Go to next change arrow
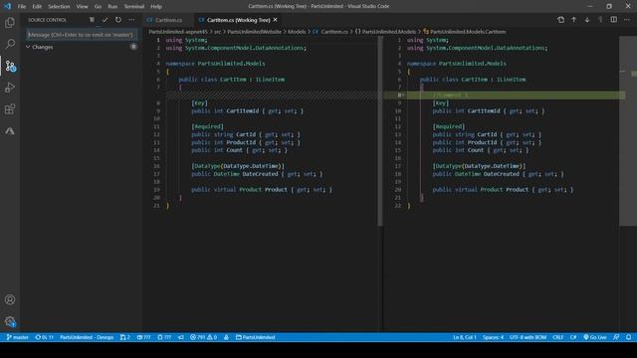The image size is (637, 358). pos(587,20)
